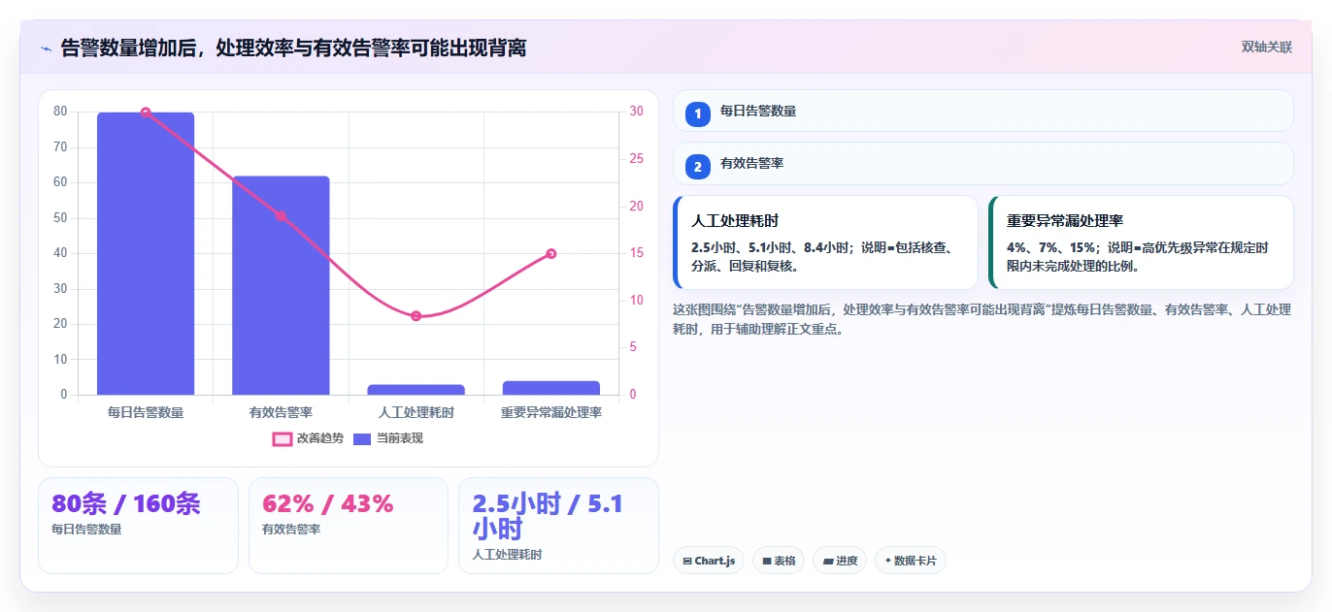Click the trend line point above 重要异常漏处理率

click(551, 253)
